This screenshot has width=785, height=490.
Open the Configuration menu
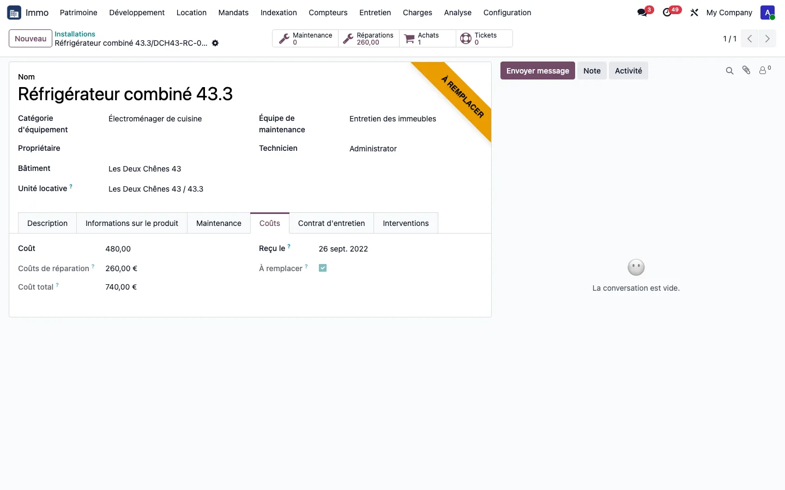pyautogui.click(x=507, y=13)
